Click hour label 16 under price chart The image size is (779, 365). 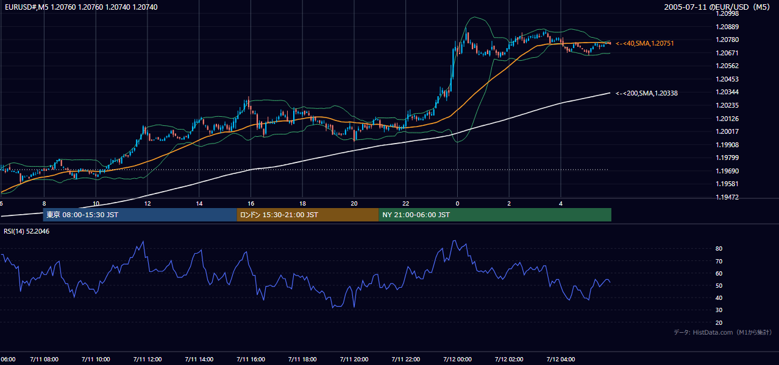coord(251,203)
